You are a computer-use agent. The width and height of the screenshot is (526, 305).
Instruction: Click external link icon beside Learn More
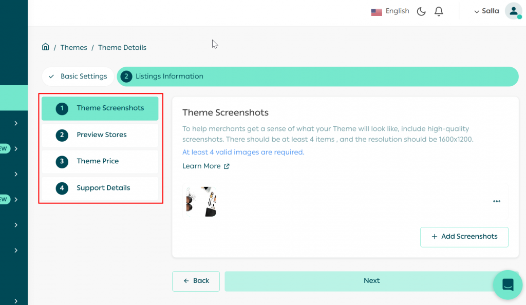227,166
